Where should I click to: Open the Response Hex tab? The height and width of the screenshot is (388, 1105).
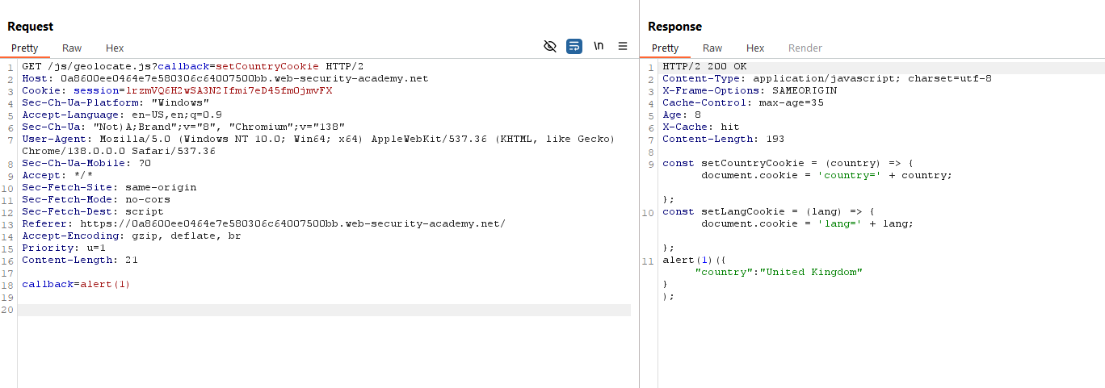pyautogui.click(x=755, y=48)
